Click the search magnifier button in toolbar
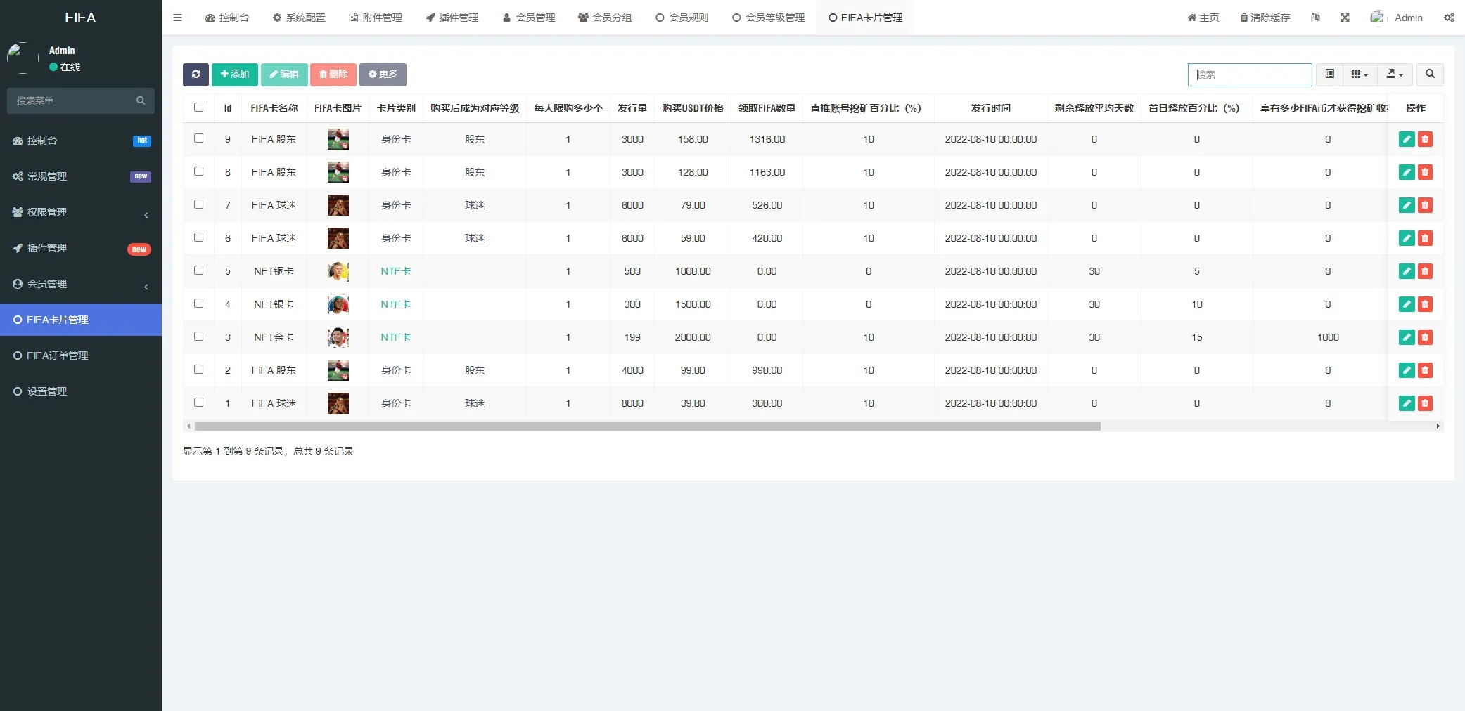Image resolution: width=1465 pixels, height=711 pixels. pos(1430,74)
